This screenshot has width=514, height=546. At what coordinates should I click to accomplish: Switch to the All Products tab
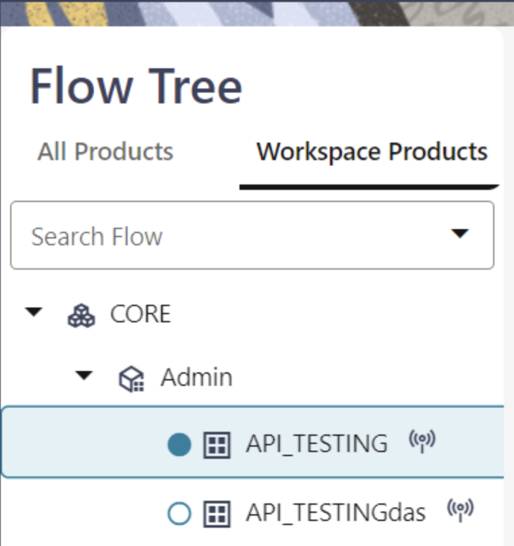point(105,151)
